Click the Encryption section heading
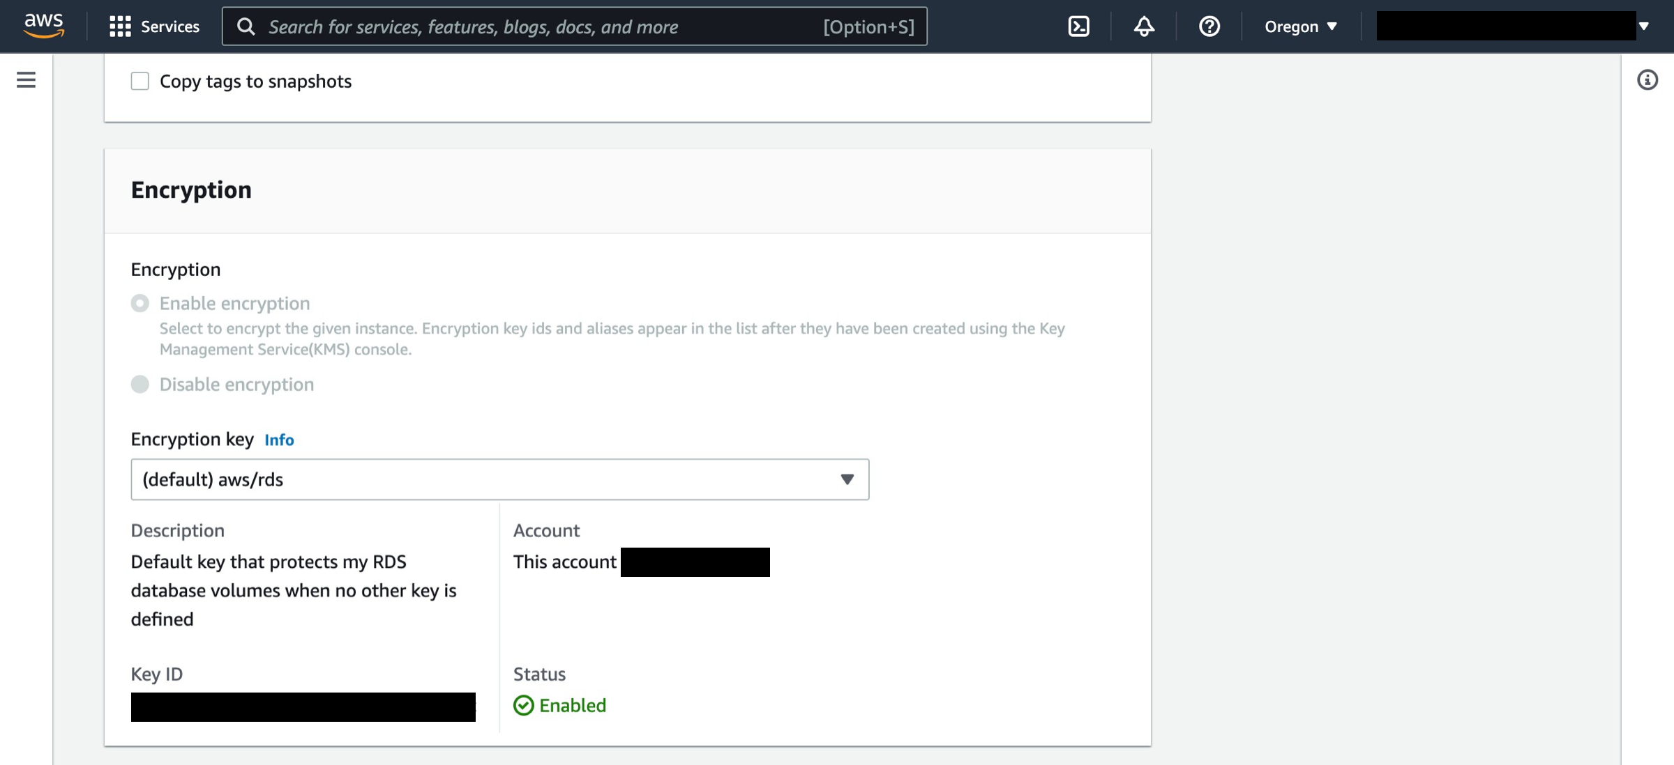Image resolution: width=1674 pixels, height=765 pixels. [x=191, y=190]
